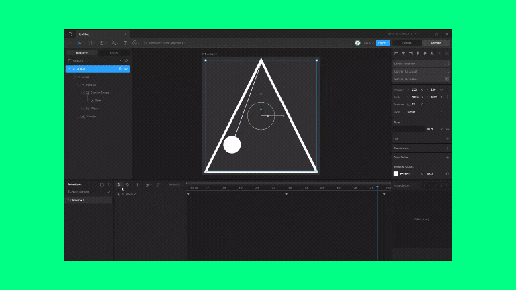Viewport: 516px width, 290px height.
Task: Expand the Triangle item in hierarchy
Action: [78, 116]
